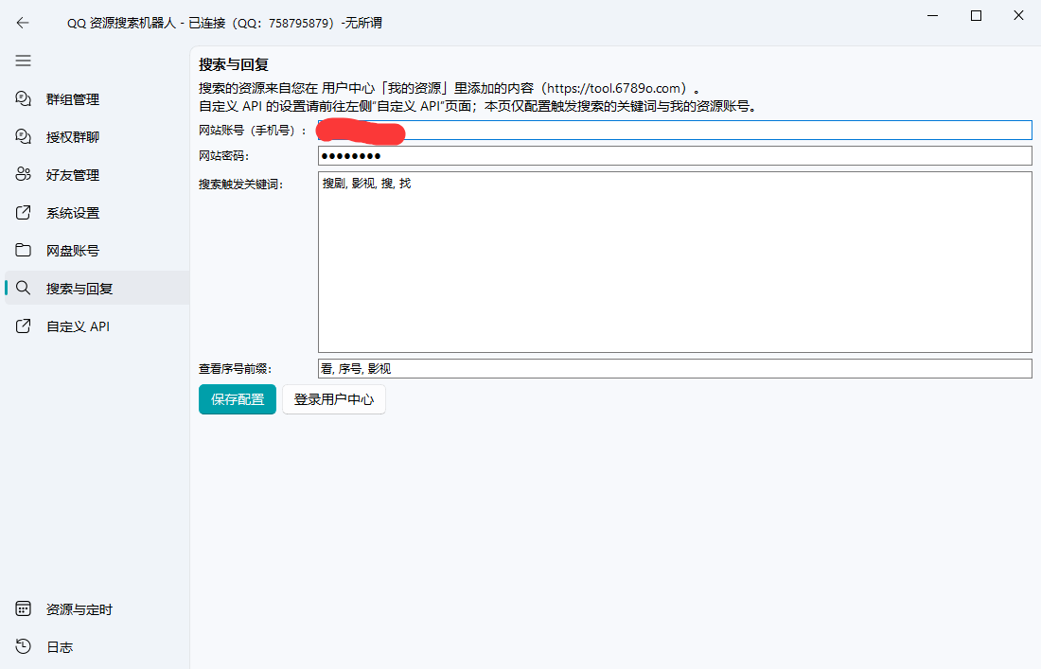The width and height of the screenshot is (1041, 669).
Task: Open 好友管理 via its sidebar icon
Action: 23,174
